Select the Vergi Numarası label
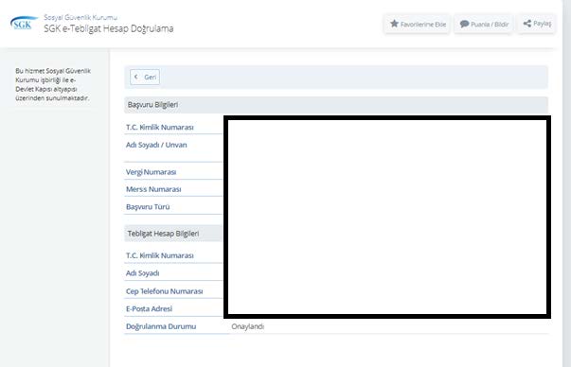Screen dimensions: 571x367 (151, 172)
